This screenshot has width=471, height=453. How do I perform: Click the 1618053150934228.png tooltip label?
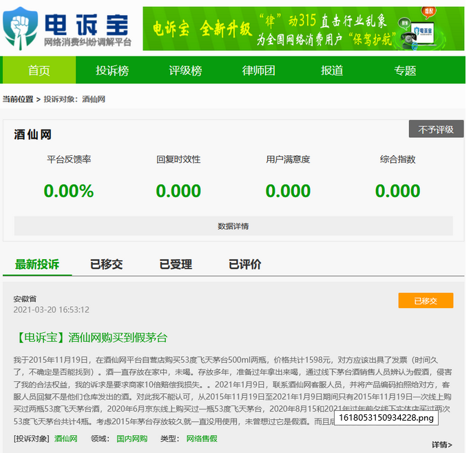386,418
